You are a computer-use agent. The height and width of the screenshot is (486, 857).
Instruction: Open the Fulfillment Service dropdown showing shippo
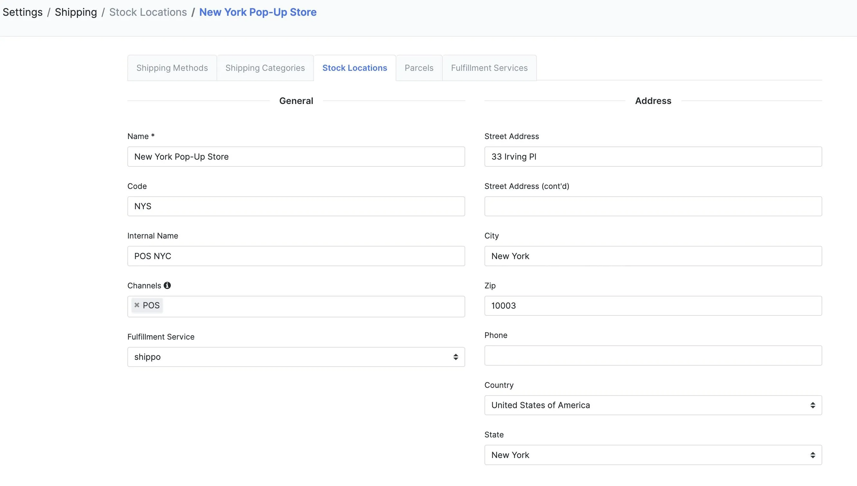click(x=296, y=357)
